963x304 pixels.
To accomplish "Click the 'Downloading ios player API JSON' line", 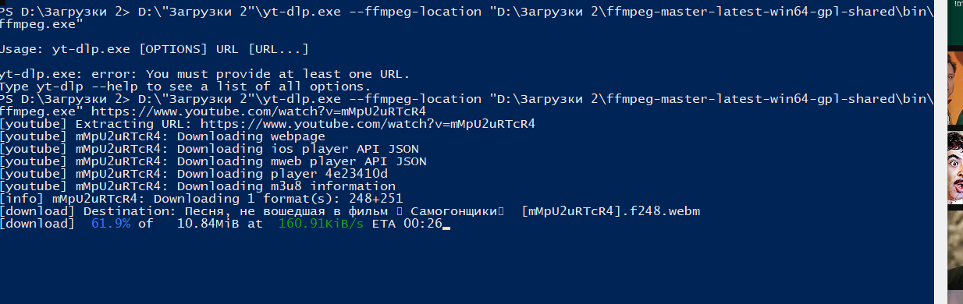I will 298,149.
